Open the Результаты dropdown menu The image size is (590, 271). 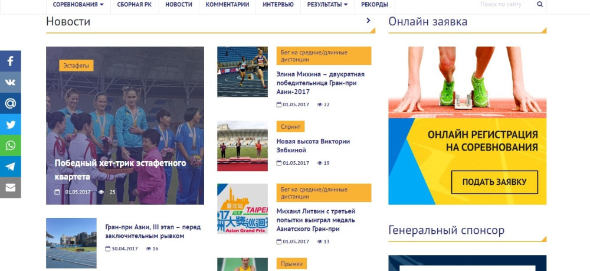(x=327, y=5)
